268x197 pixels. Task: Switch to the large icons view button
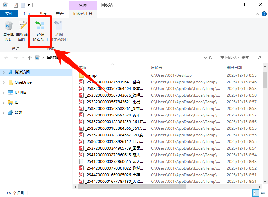click(x=263, y=193)
